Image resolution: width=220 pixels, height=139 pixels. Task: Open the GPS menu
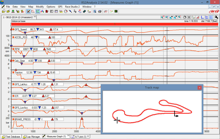coord(60,7)
